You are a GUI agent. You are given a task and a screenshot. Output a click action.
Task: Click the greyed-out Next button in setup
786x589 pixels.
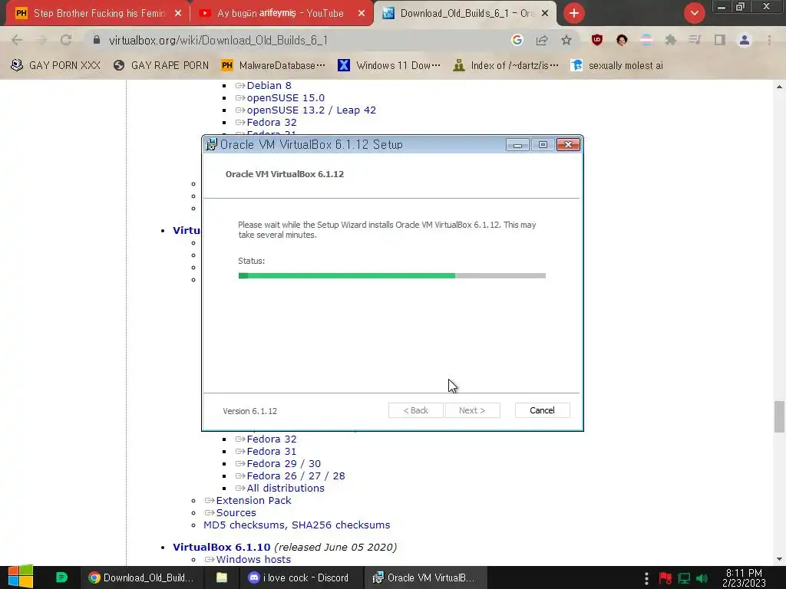pyautogui.click(x=472, y=410)
